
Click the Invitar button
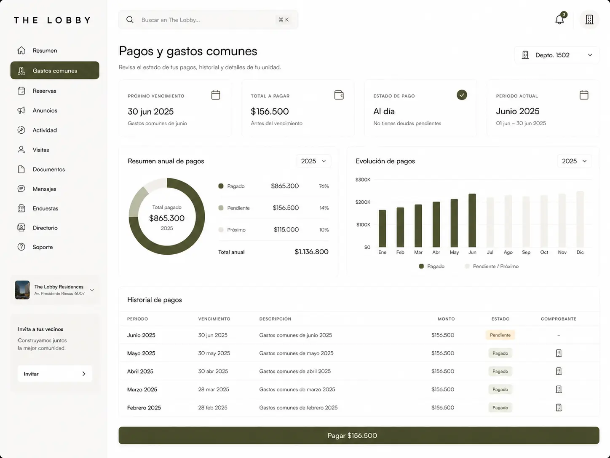pyautogui.click(x=55, y=374)
